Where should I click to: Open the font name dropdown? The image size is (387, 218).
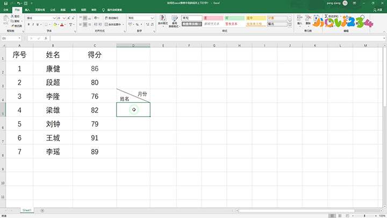click(x=54, y=18)
